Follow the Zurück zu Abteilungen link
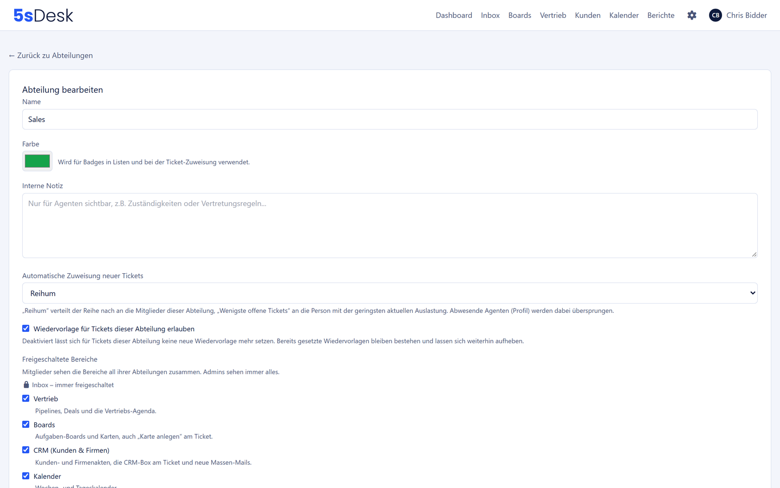Viewport: 780px width, 488px height. click(51, 55)
